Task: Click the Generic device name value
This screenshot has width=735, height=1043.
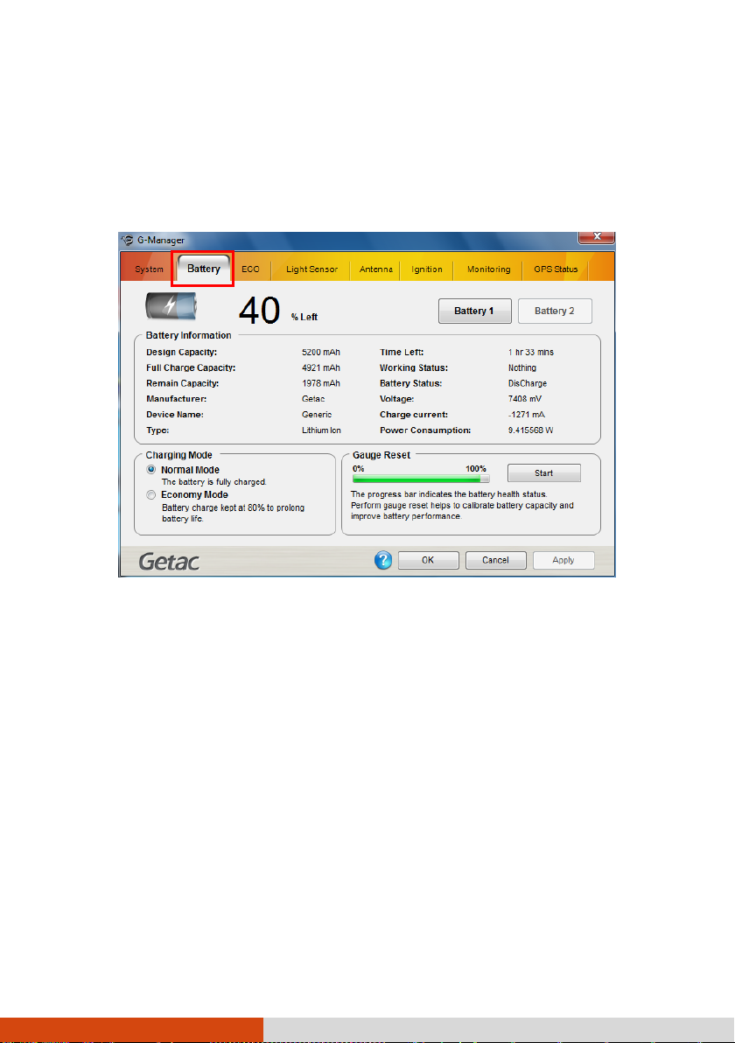Action: (317, 415)
